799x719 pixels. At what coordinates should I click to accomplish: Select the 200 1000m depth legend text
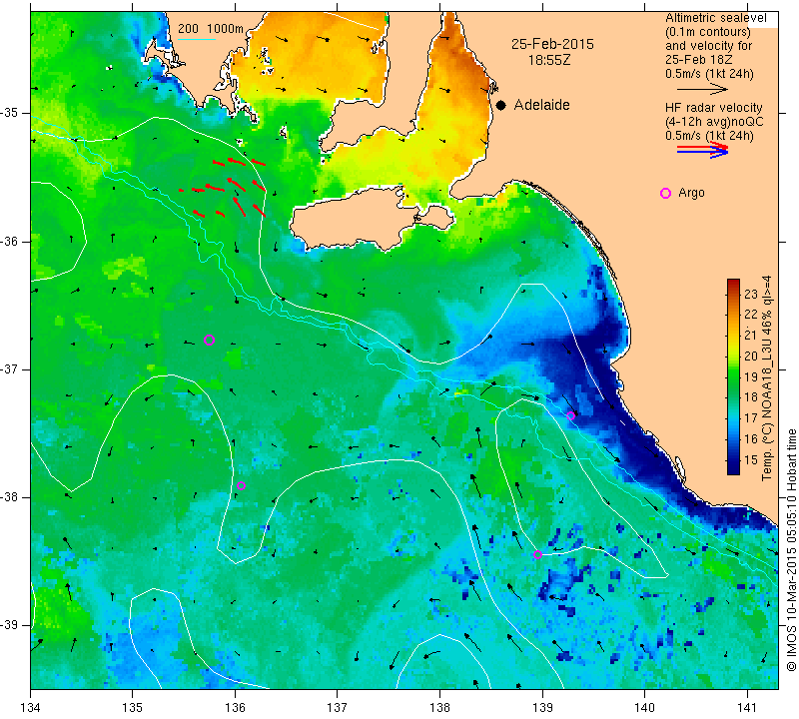click(x=211, y=29)
